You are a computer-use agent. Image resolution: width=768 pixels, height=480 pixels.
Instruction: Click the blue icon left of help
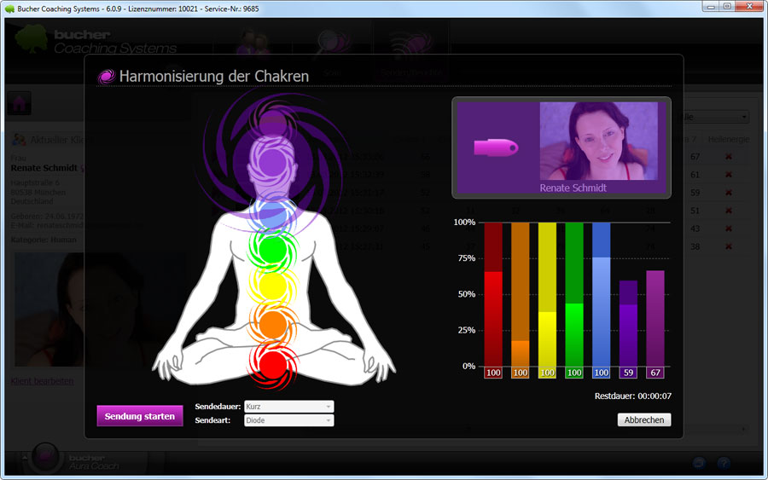[699, 462]
